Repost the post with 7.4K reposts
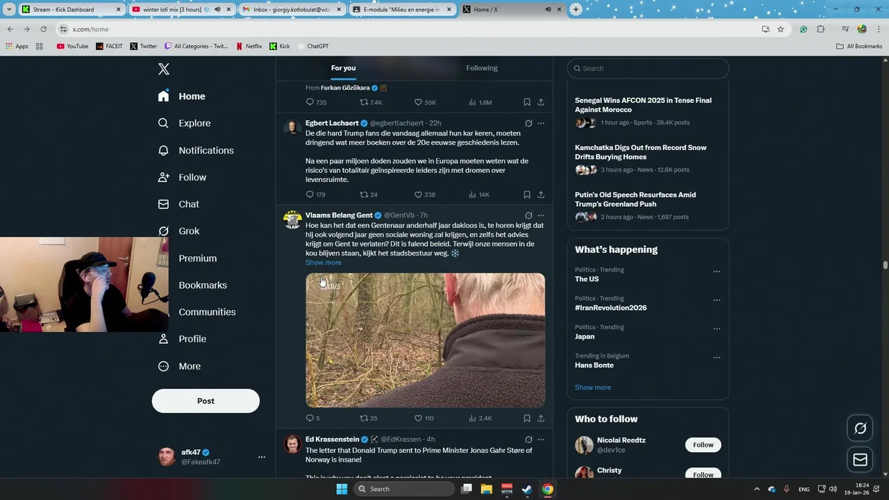 (x=363, y=102)
